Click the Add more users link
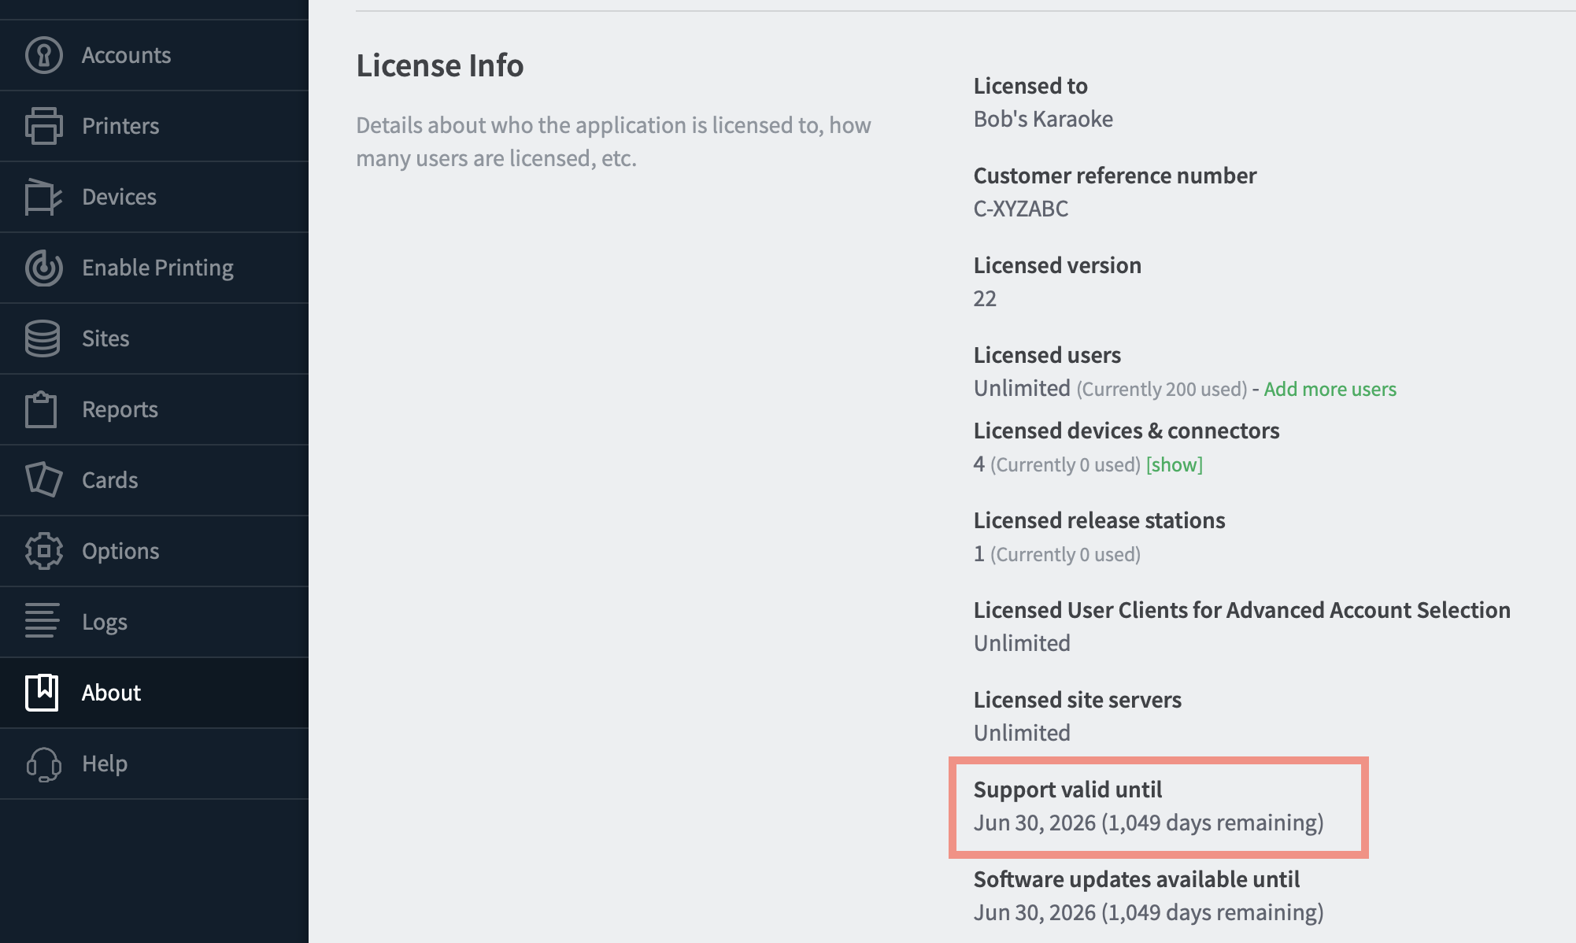Screen dimensions: 1576x943 (x=1330, y=389)
